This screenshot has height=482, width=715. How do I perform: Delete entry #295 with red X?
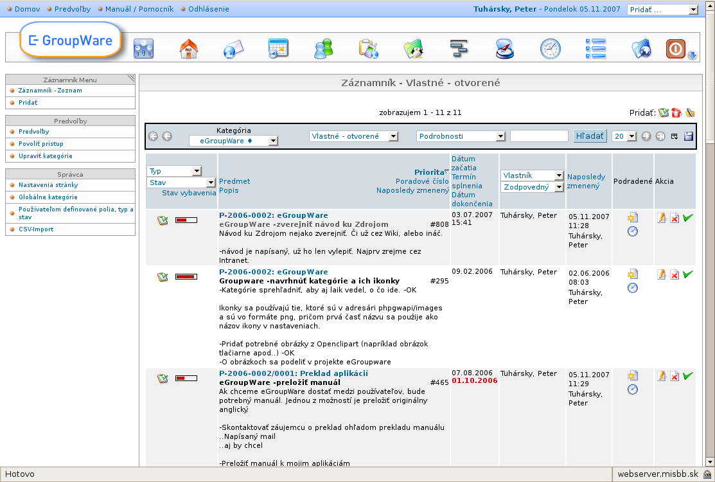[x=675, y=275]
